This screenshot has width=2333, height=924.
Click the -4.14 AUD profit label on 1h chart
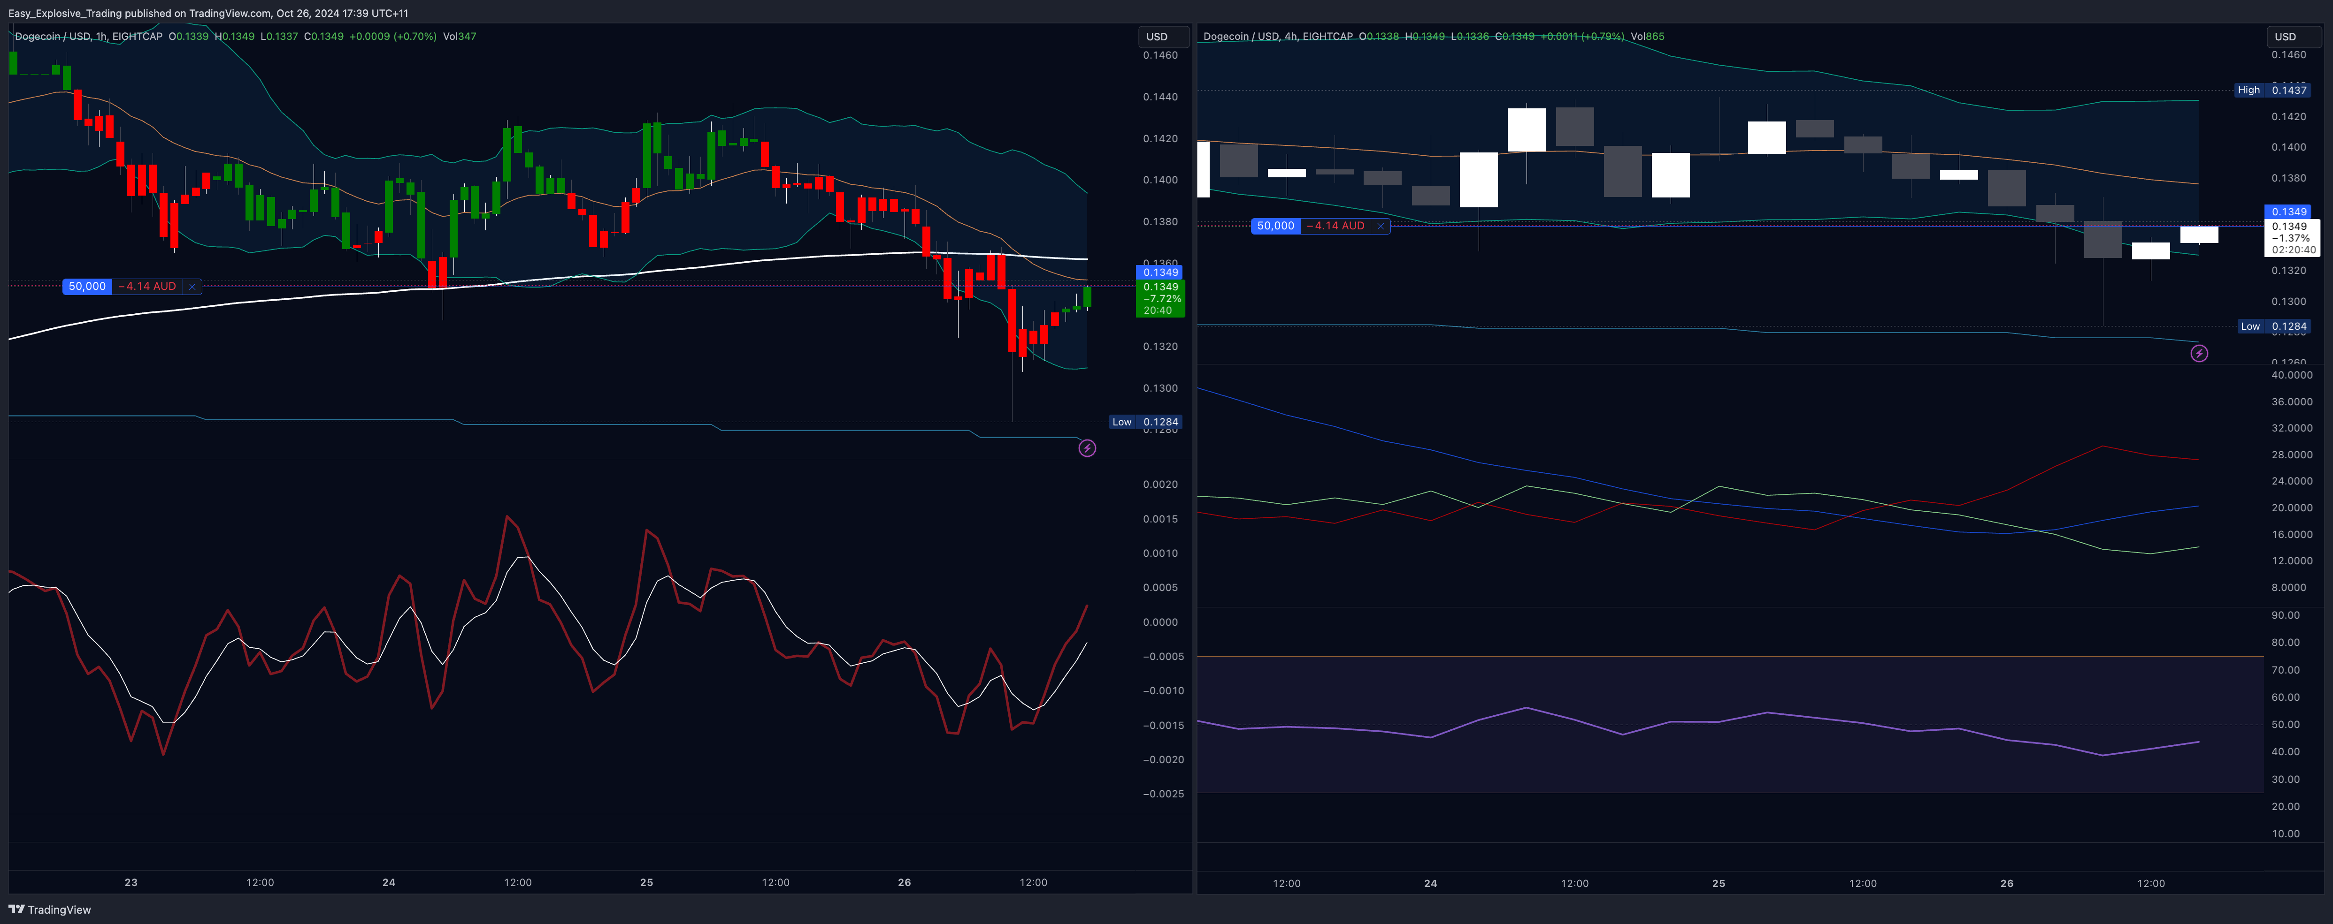[x=147, y=286]
